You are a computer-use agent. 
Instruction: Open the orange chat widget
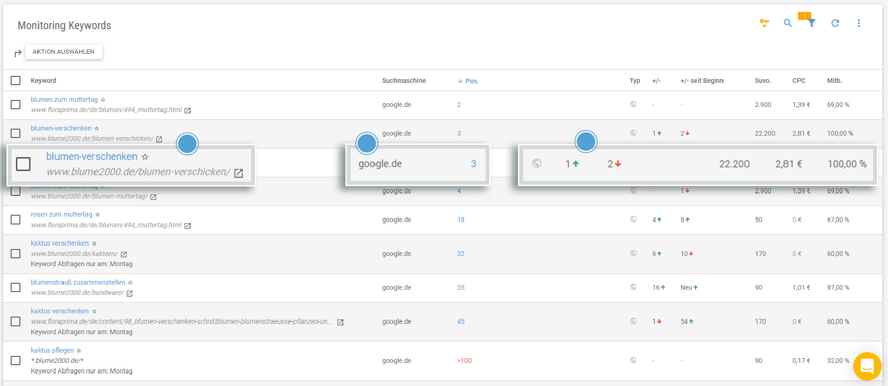click(867, 366)
